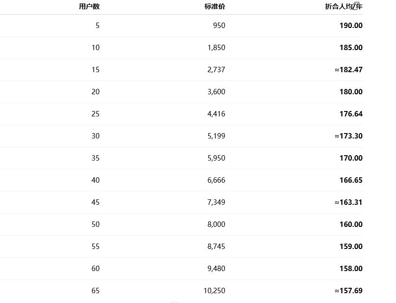Select standard price 2,737
The image size is (396, 303).
[x=216, y=70]
